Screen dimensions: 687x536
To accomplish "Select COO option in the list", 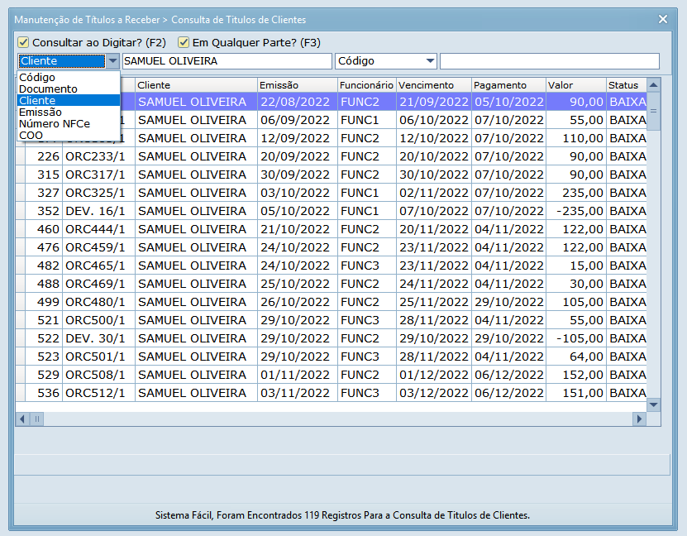I will coord(31,135).
